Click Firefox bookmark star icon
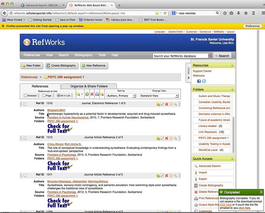Image resolution: width=265 pixels, height=213 pixels. (225, 13)
